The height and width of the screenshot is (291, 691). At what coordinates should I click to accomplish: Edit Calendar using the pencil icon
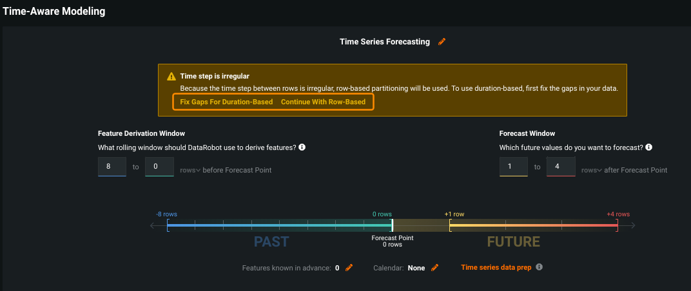(x=434, y=268)
